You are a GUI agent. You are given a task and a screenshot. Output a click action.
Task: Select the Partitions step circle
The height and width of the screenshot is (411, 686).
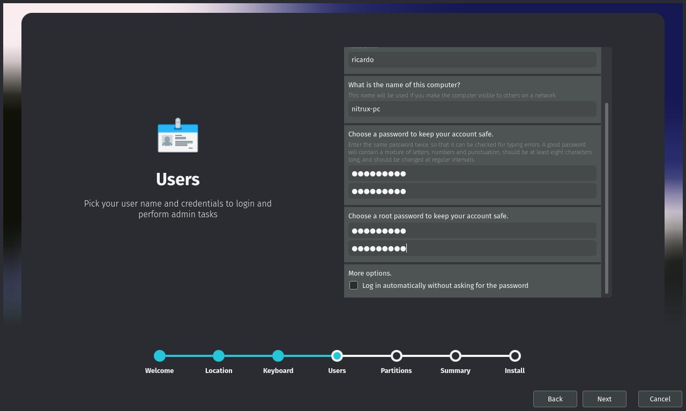click(x=397, y=356)
